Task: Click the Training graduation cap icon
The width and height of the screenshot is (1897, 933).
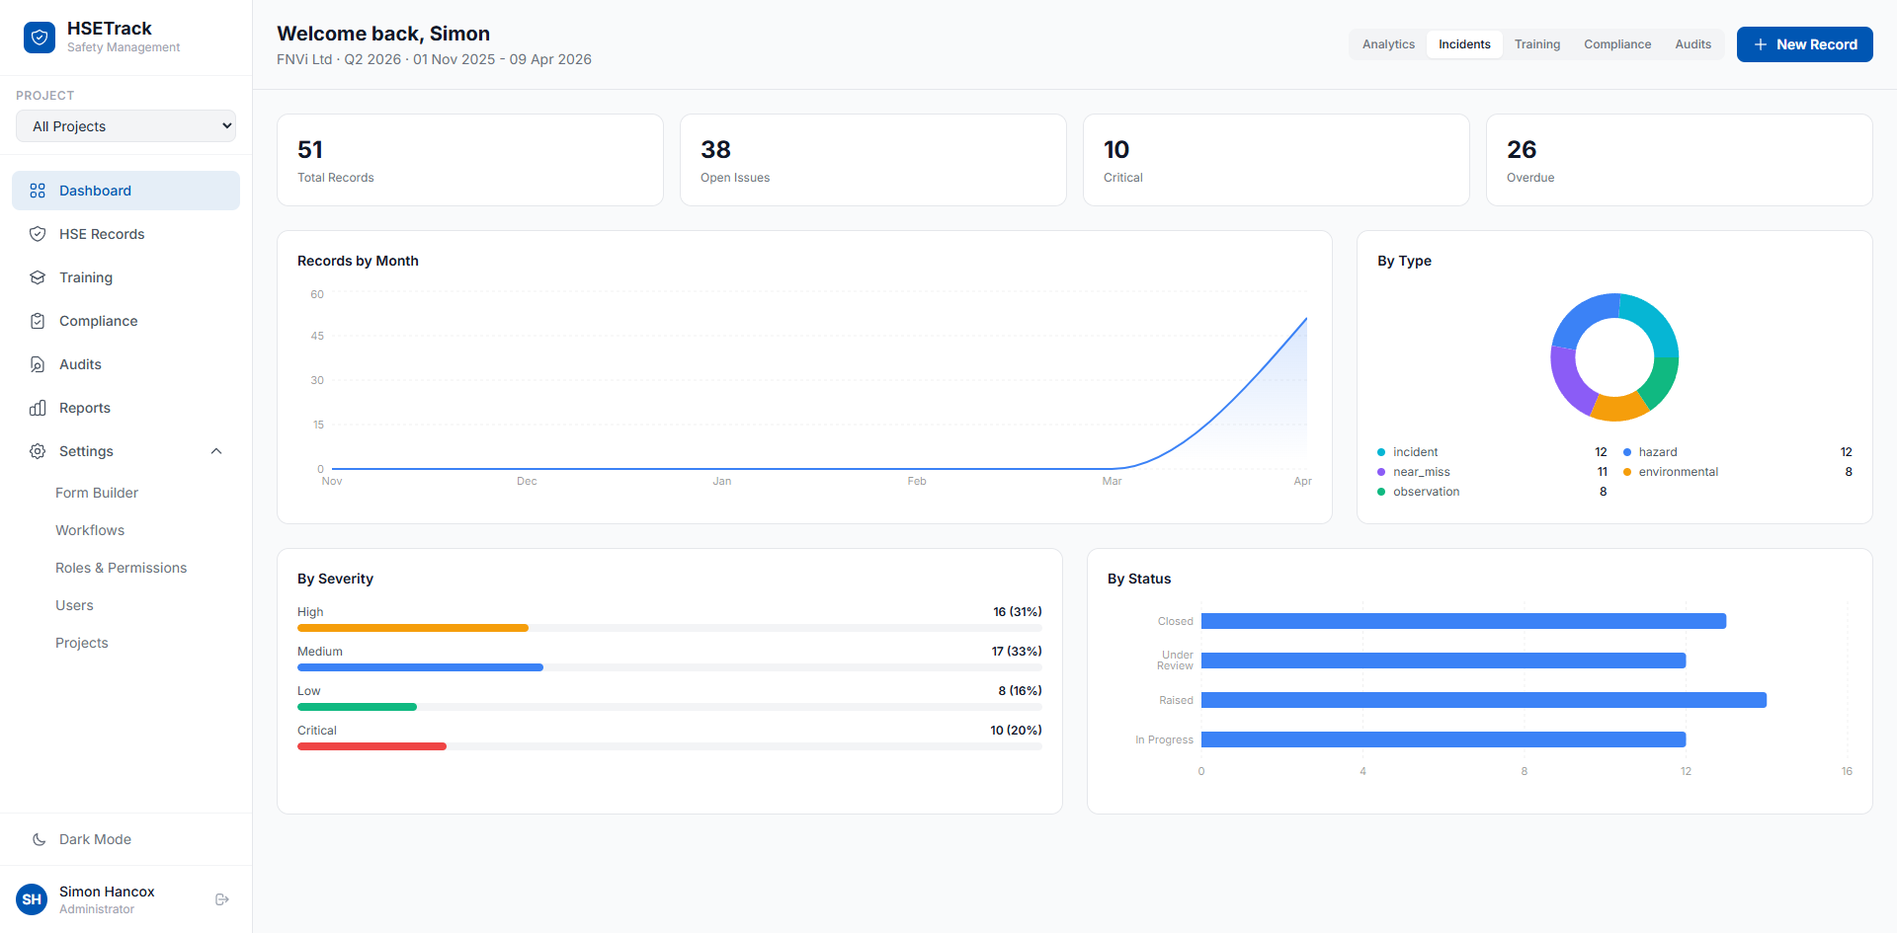Action: pyautogui.click(x=38, y=277)
